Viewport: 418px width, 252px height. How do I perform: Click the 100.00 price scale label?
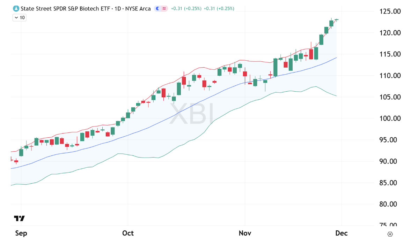[390, 119]
